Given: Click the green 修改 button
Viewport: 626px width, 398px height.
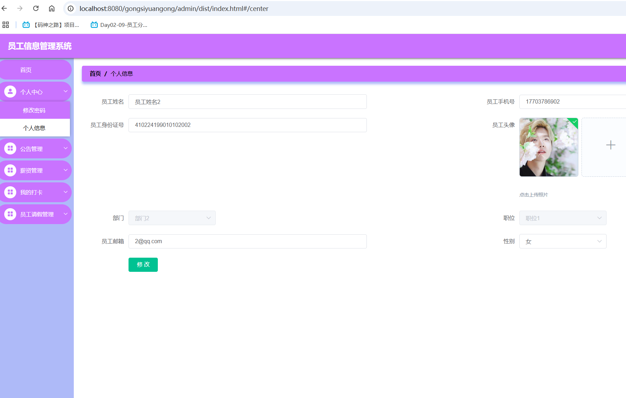Looking at the screenshot, I should pyautogui.click(x=143, y=265).
